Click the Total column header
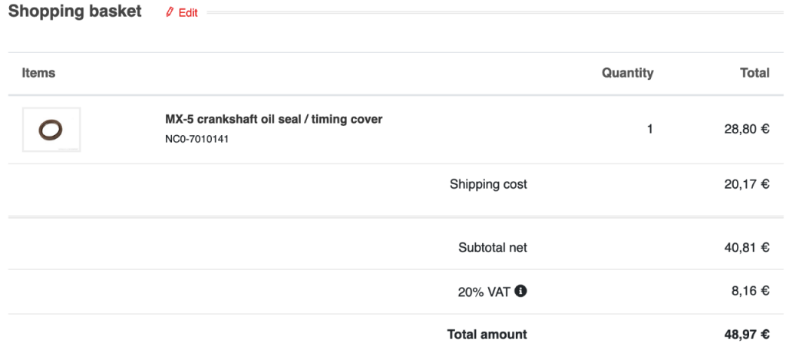 click(x=755, y=73)
